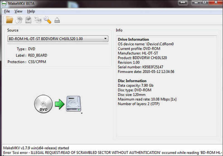Image resolution: width=223 pixels, height=156 pixels.
Task: Click the DVD disc icon
Action: click(x=43, y=104)
